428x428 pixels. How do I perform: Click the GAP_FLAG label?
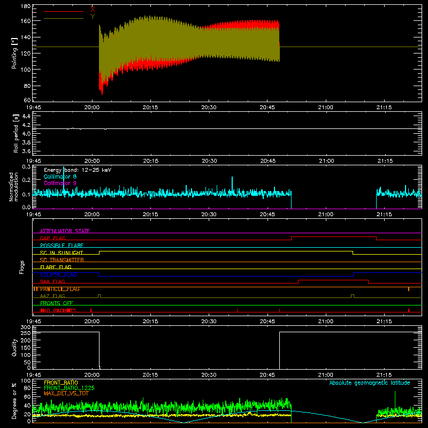52,238
